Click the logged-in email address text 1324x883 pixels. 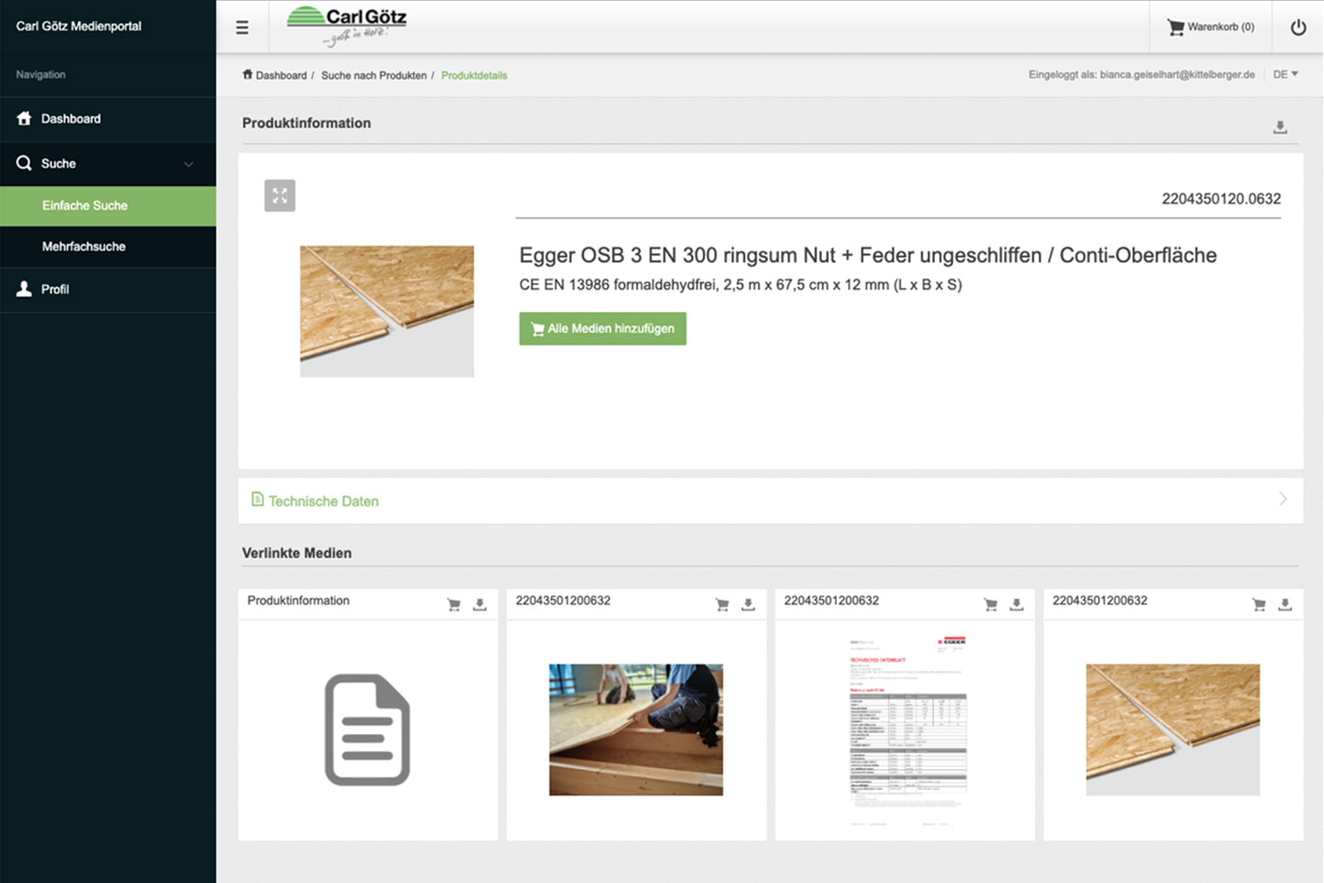1177,75
